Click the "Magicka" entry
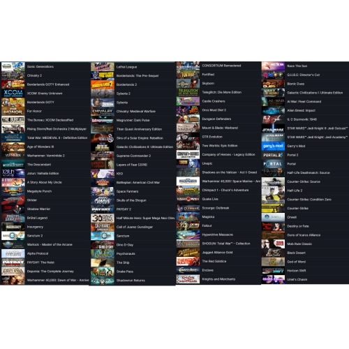349x349 pixels. 208,217
